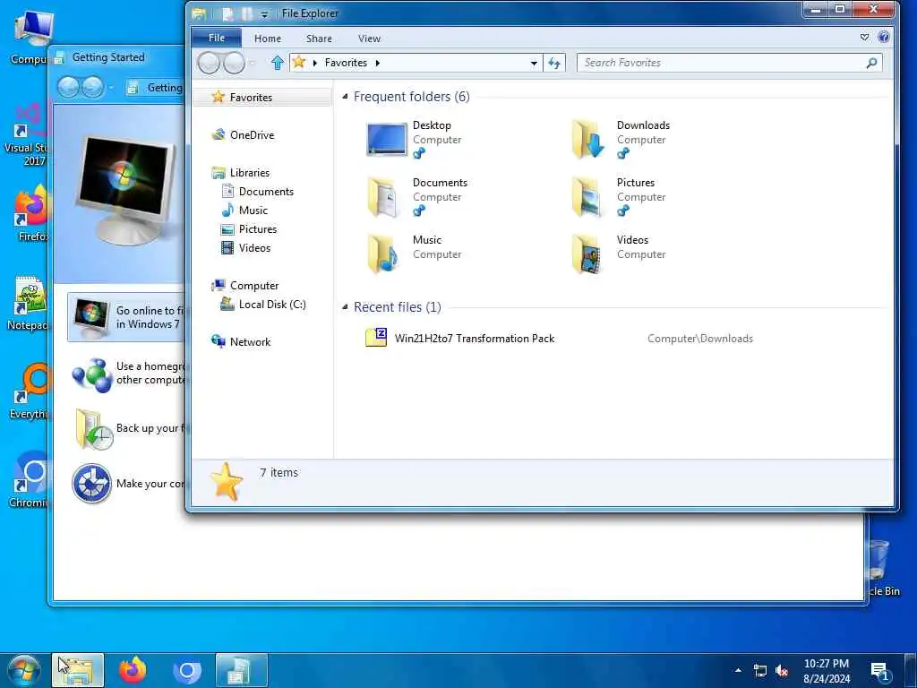Show hidden tray icons arrow
Viewport: 917px width, 688px height.
tap(738, 670)
